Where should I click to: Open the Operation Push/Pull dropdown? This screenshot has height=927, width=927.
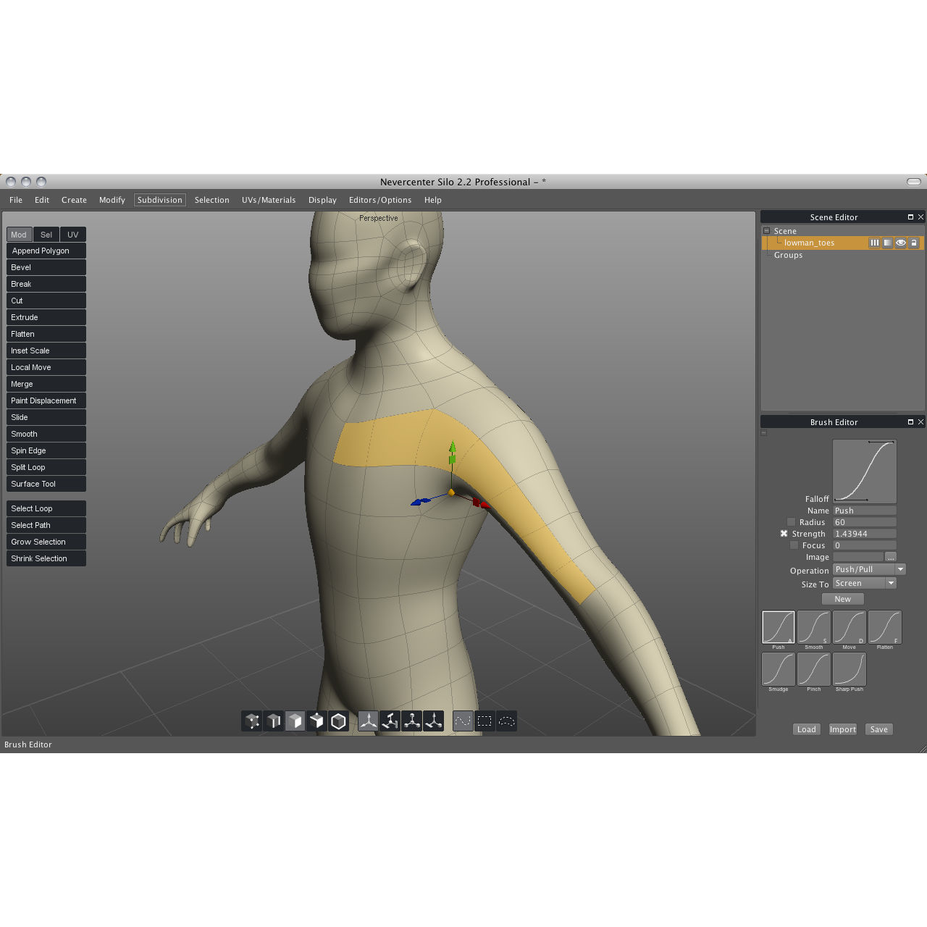point(869,570)
